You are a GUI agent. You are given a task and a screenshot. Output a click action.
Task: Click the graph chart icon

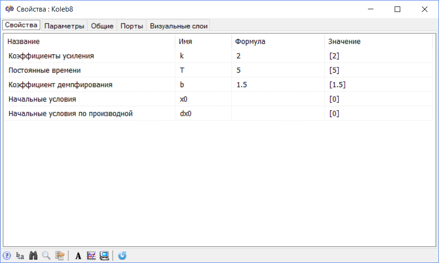91,255
